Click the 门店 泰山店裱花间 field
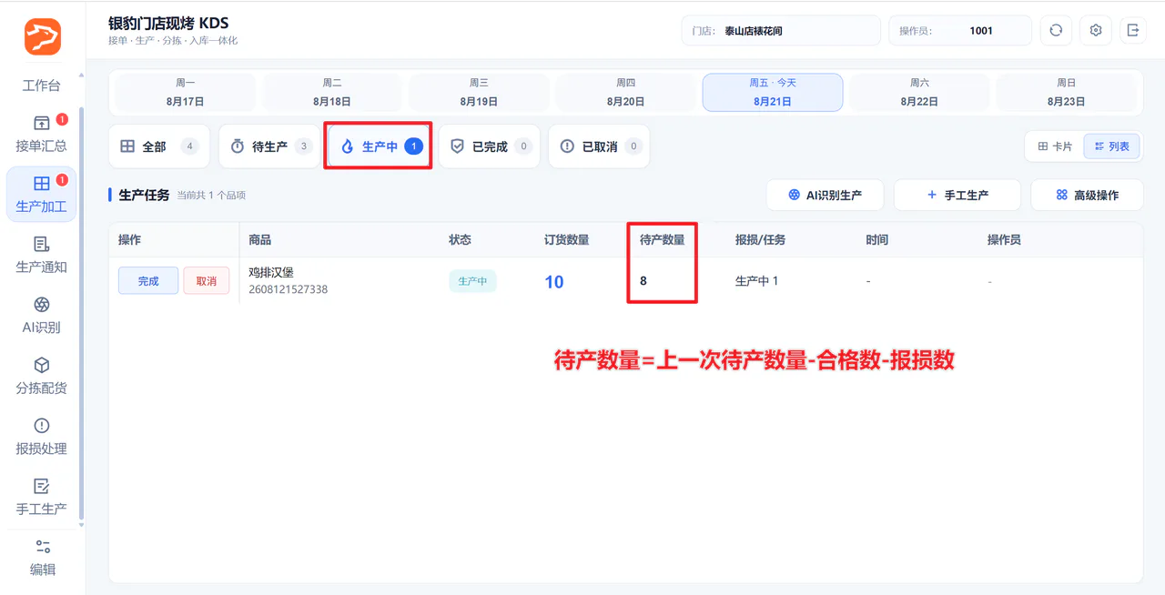Screen dimensions: 1165x595 click(x=781, y=30)
